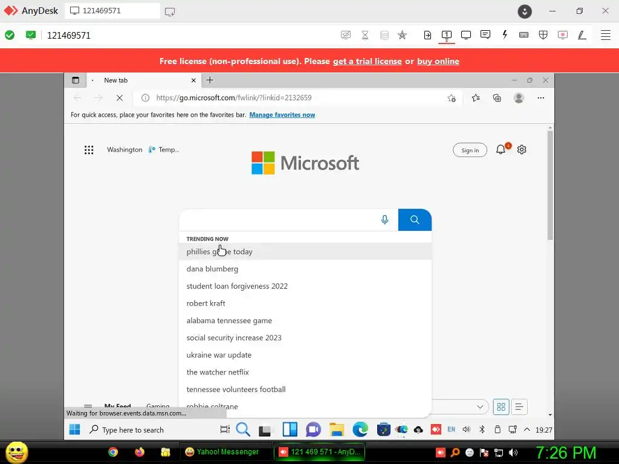Open AnyDesk main hamburger menu

tap(606, 34)
